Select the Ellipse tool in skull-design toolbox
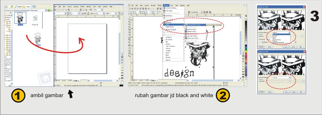The width and height of the screenshot is (322, 115). click(129, 34)
